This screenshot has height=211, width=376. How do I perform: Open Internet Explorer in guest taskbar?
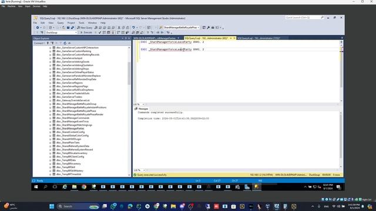65,187
